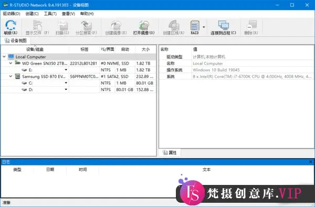Click the 日期 log column header

[x=50, y=170]
